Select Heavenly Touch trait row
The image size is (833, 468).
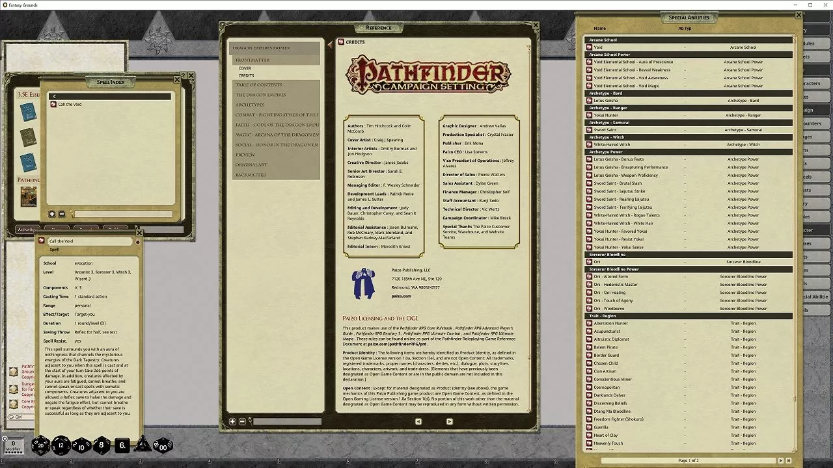[x=690, y=443]
